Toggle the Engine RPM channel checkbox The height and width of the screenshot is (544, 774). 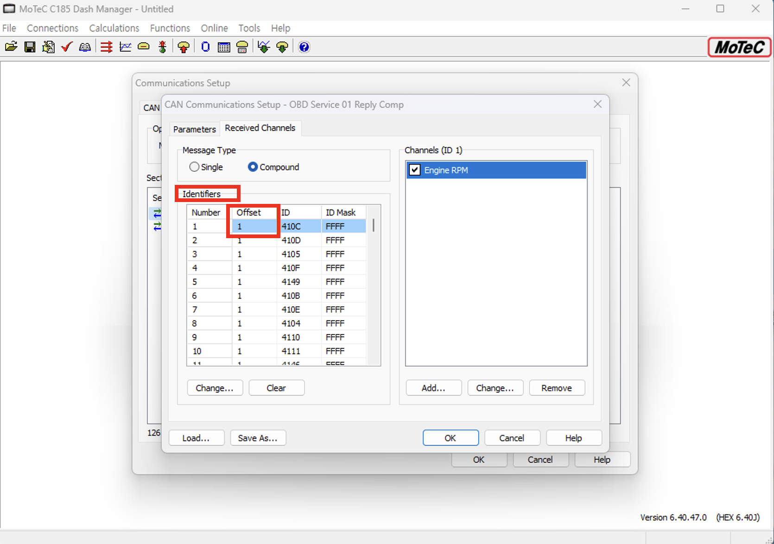pos(415,170)
